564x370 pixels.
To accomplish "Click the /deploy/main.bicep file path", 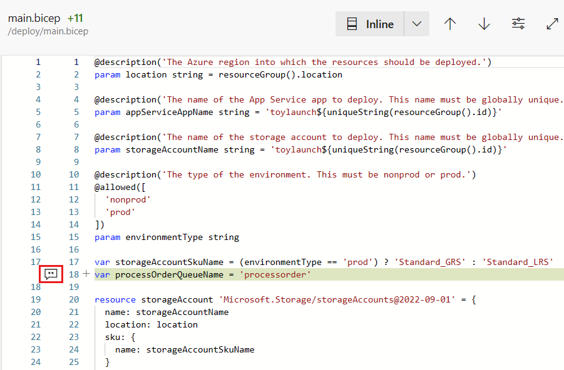I will pos(48,31).
